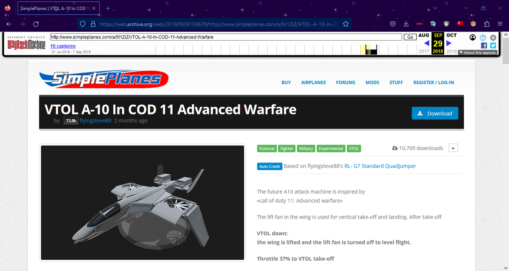View site padlock security info

[93, 24]
